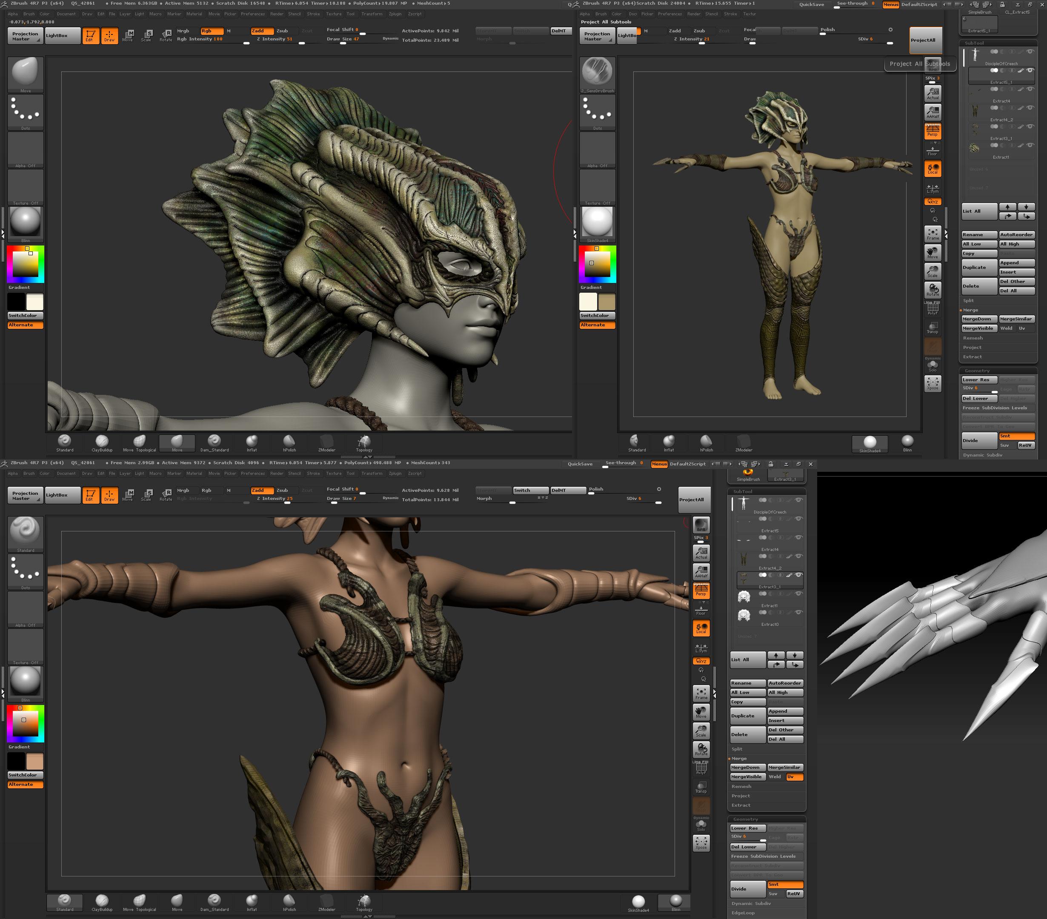1047x919 pixels.
Task: Click the Dam_Standard brush in bottom shelf
Action: [x=214, y=902]
